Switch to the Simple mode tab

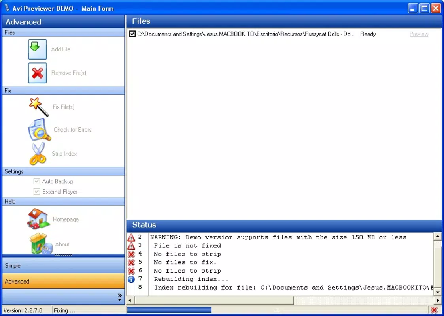click(63, 265)
